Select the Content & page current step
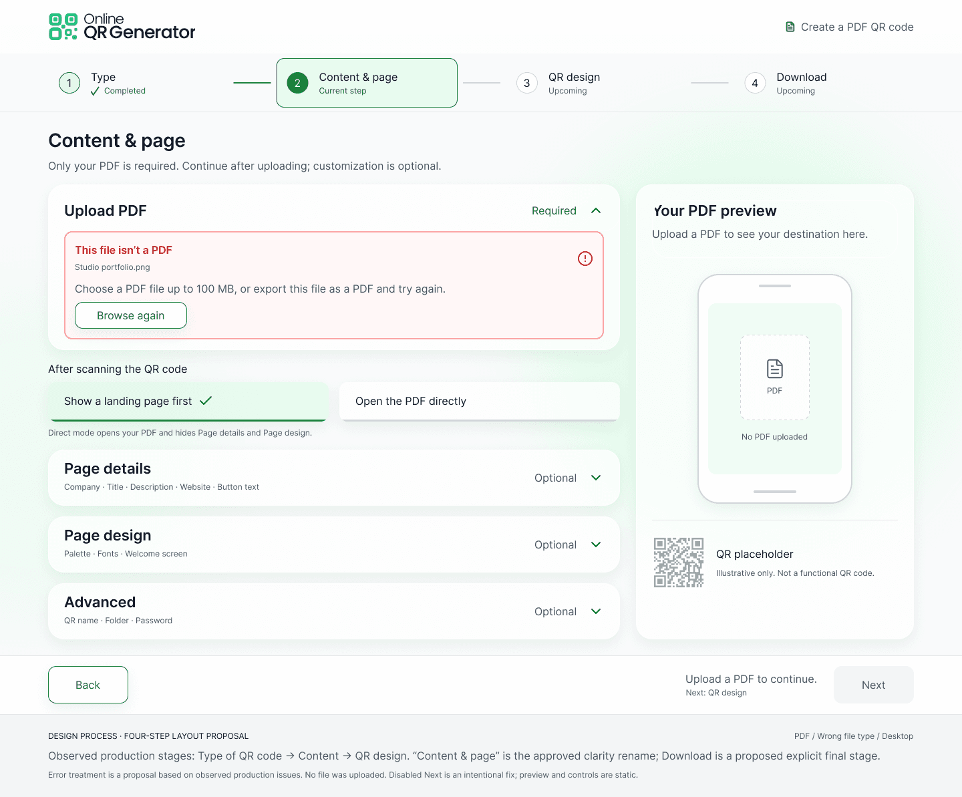 click(x=367, y=83)
